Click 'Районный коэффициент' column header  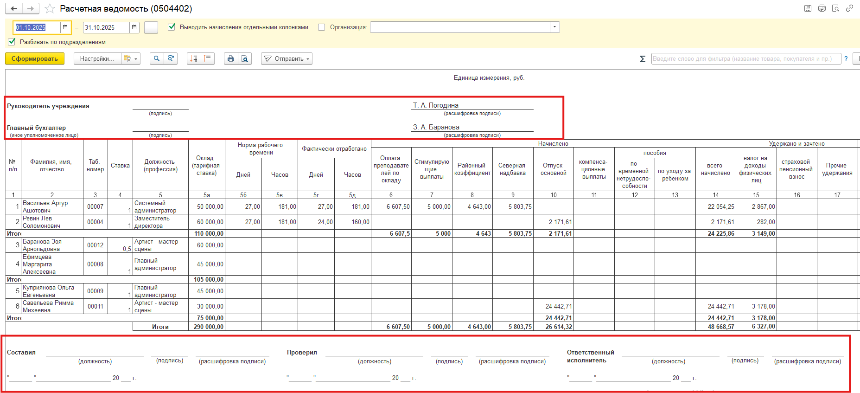(472, 169)
